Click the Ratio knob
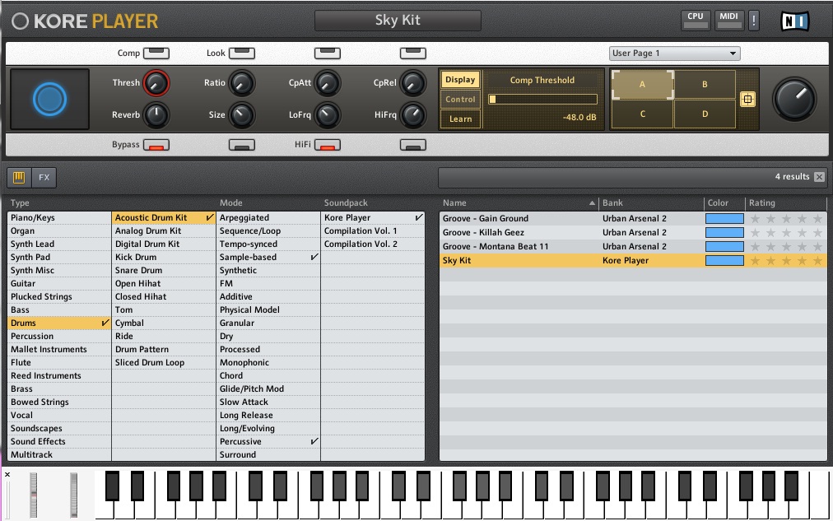The height and width of the screenshot is (521, 833). (242, 83)
